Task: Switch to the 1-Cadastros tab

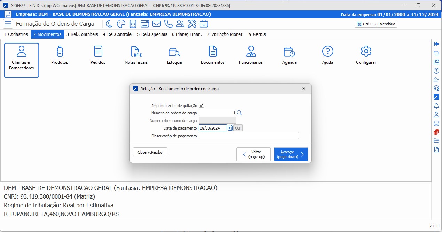Action: pyautogui.click(x=16, y=34)
